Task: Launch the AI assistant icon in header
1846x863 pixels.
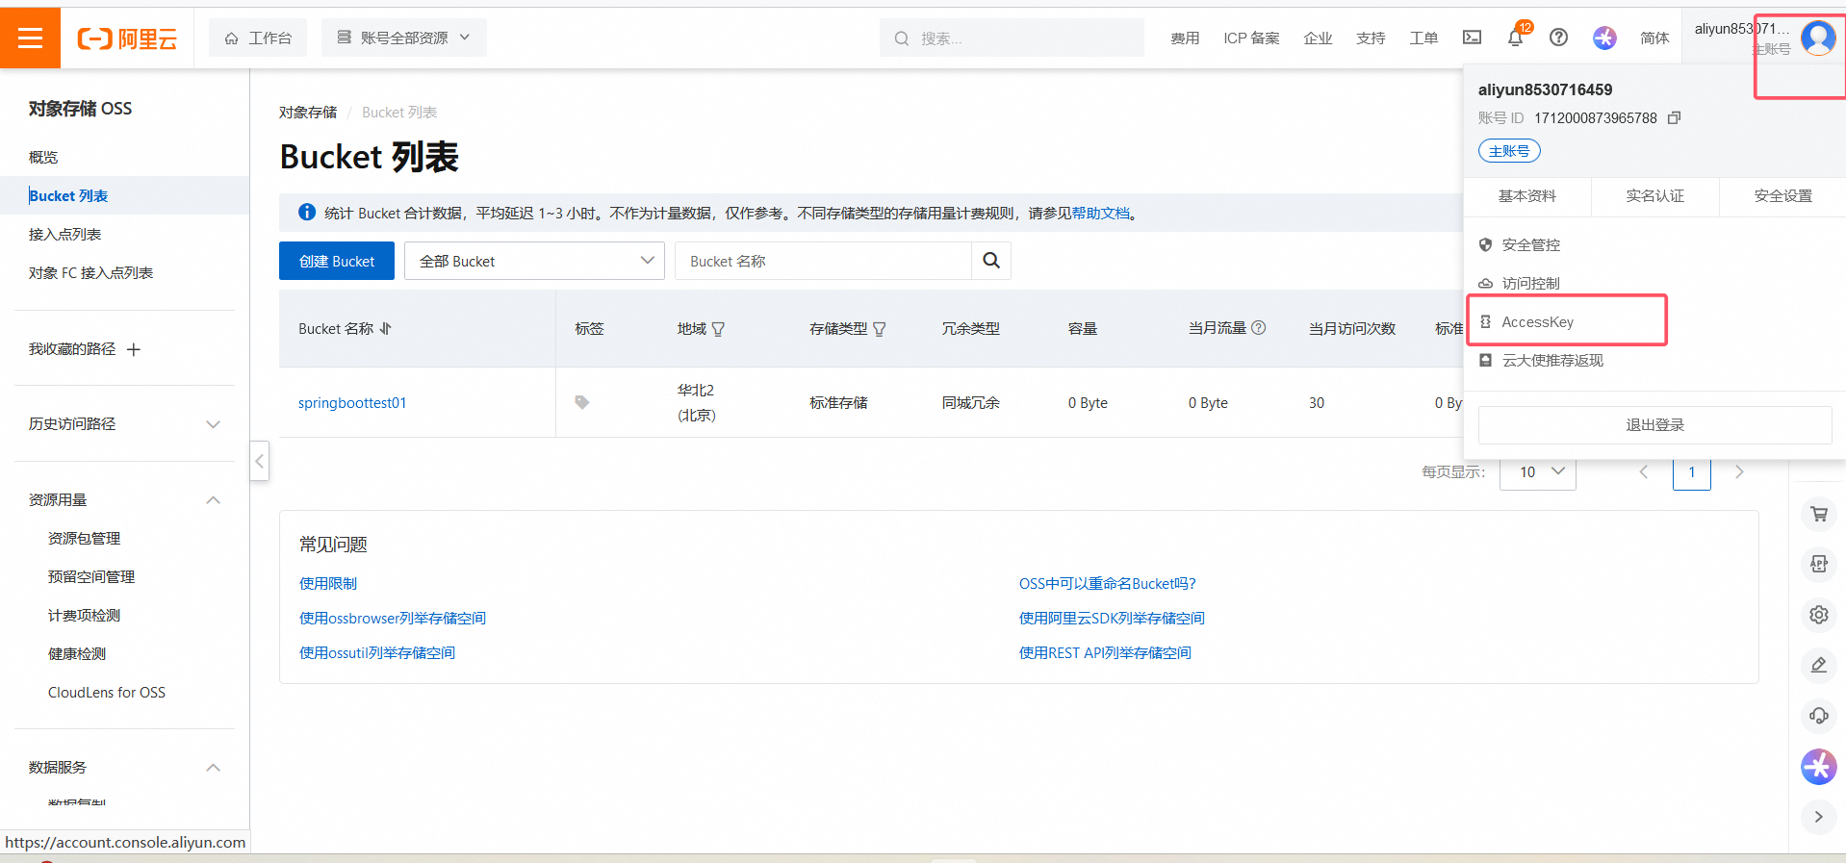Action: (1604, 38)
